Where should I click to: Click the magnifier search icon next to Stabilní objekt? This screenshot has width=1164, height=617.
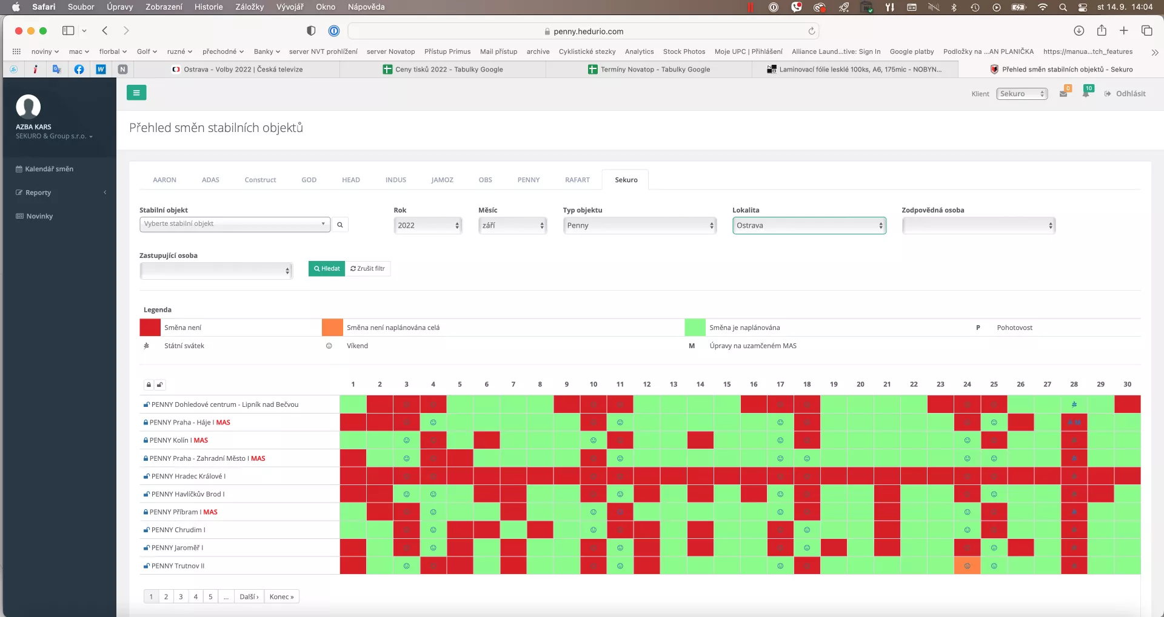click(x=340, y=225)
